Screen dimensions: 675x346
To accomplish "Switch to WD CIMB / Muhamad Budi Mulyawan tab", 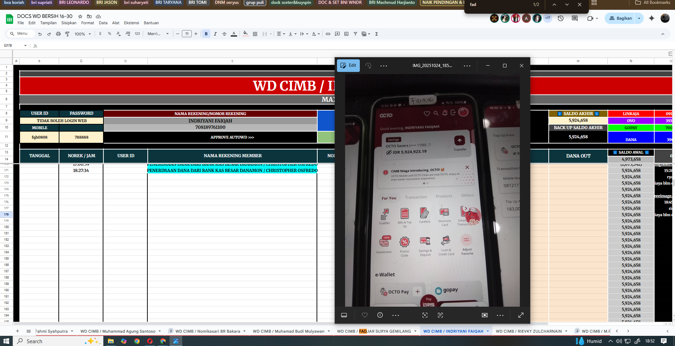I will click(288, 331).
